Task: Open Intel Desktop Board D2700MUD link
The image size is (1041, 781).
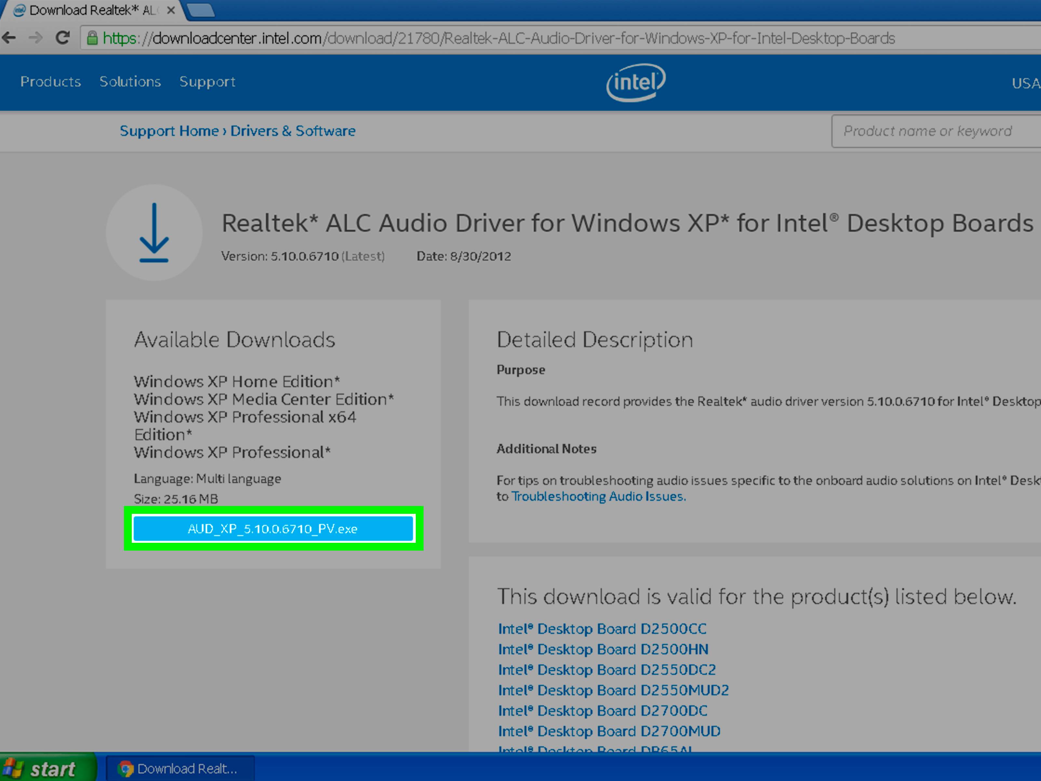Action: (x=609, y=732)
